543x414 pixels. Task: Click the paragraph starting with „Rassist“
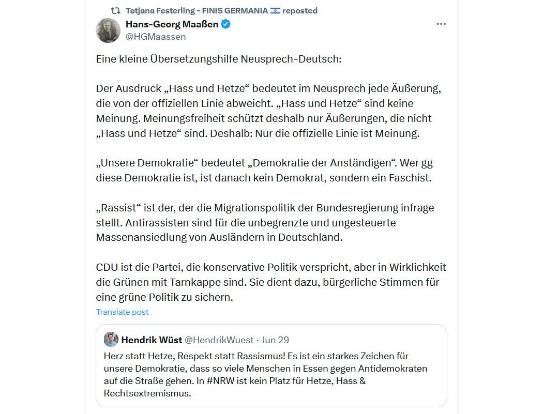(265, 223)
